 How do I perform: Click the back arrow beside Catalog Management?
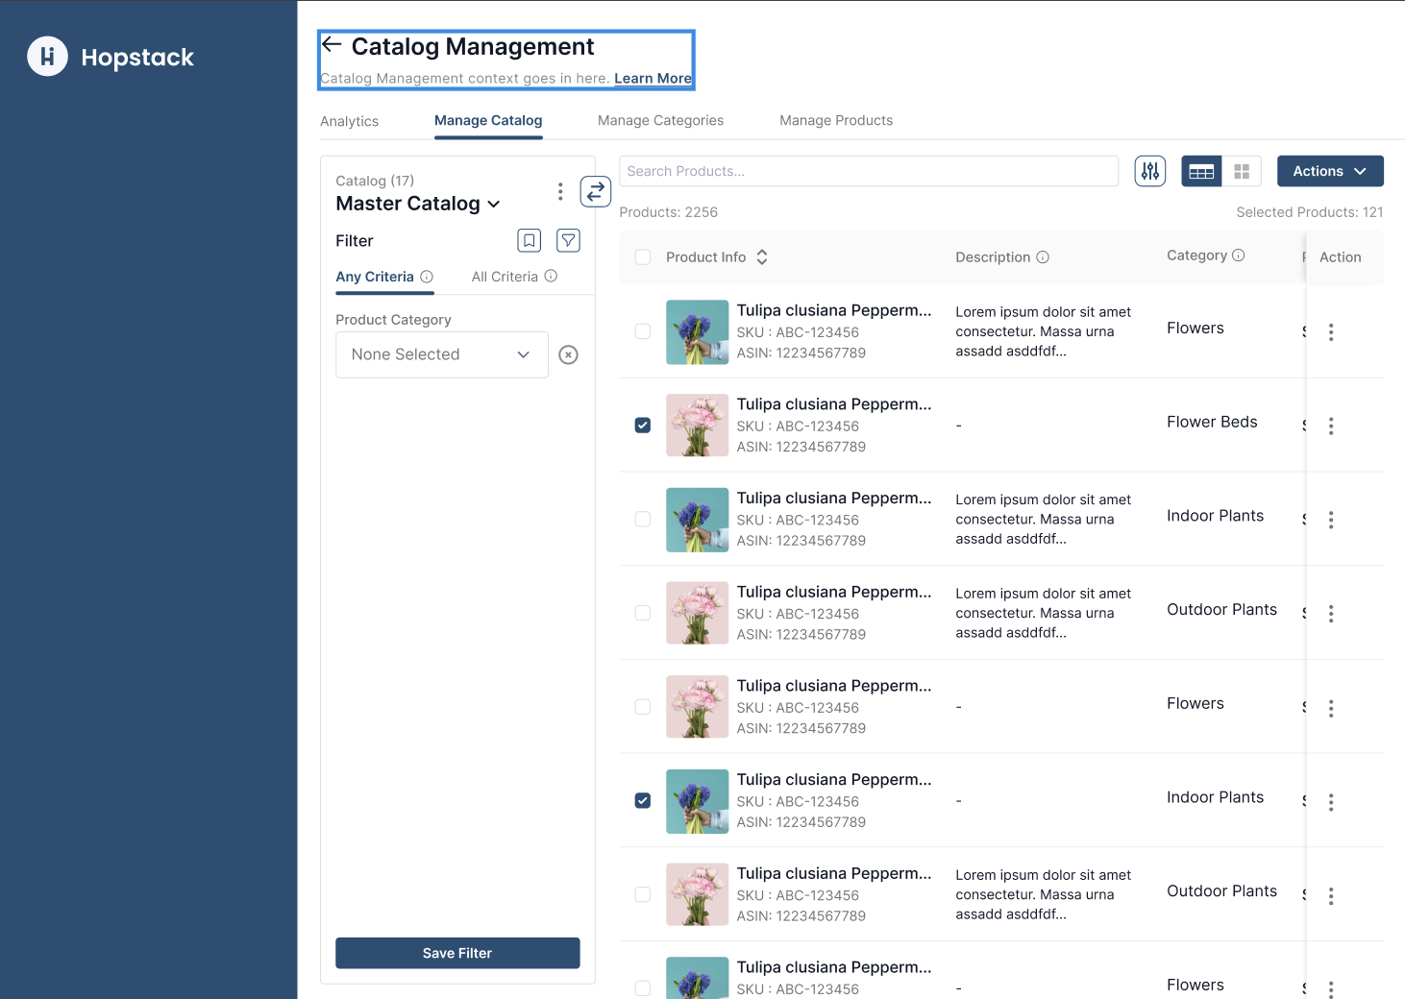click(332, 45)
